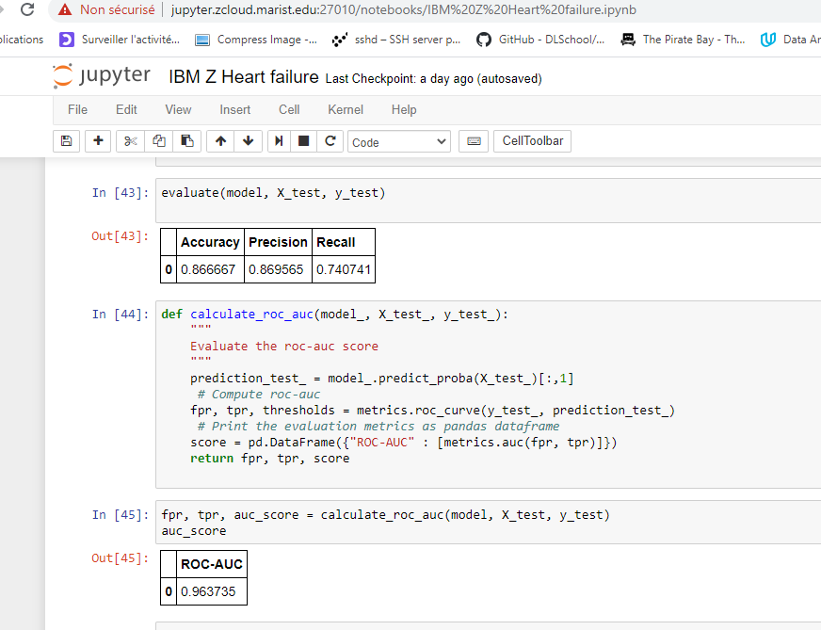Click into code cell In [43]
This screenshot has height=630, width=821.
point(488,200)
